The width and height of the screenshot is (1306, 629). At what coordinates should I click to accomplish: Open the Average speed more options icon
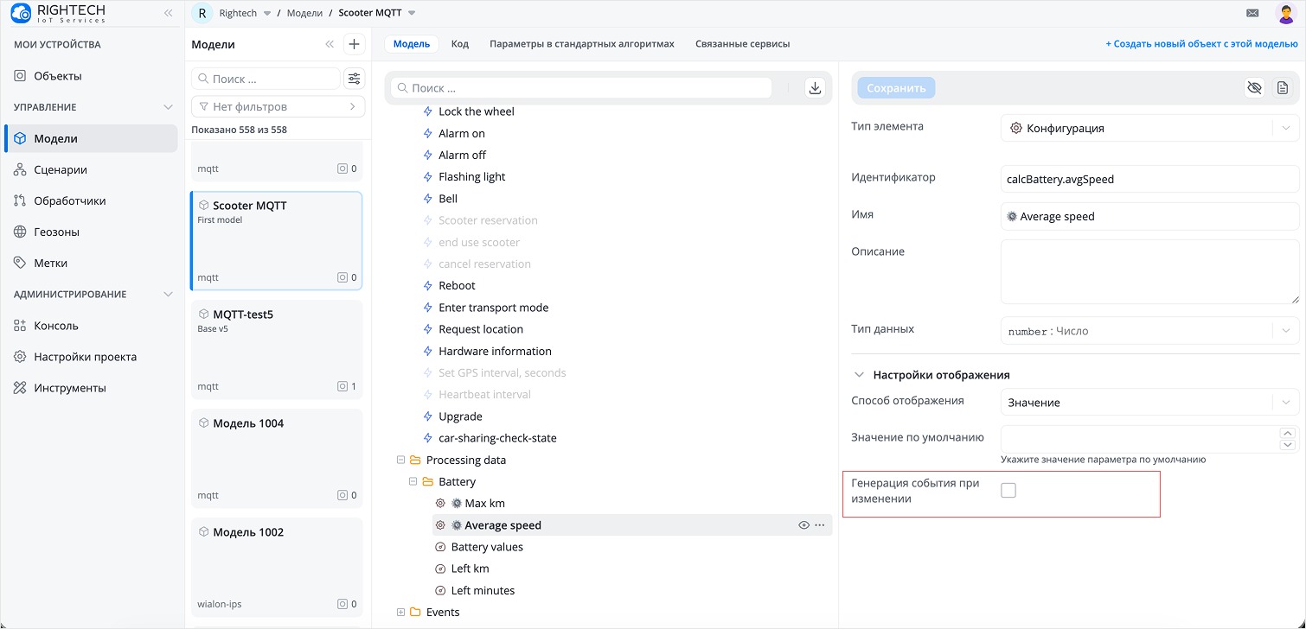820,525
